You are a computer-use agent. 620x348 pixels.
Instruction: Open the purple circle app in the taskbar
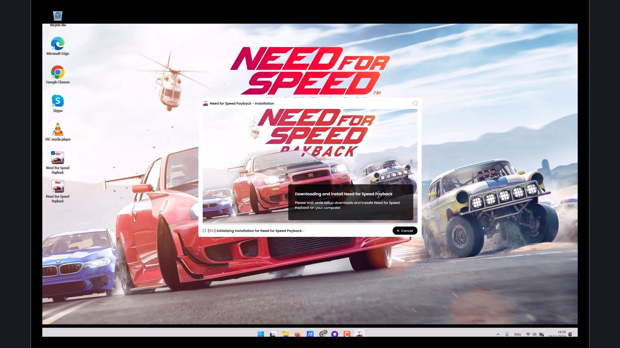tap(335, 334)
